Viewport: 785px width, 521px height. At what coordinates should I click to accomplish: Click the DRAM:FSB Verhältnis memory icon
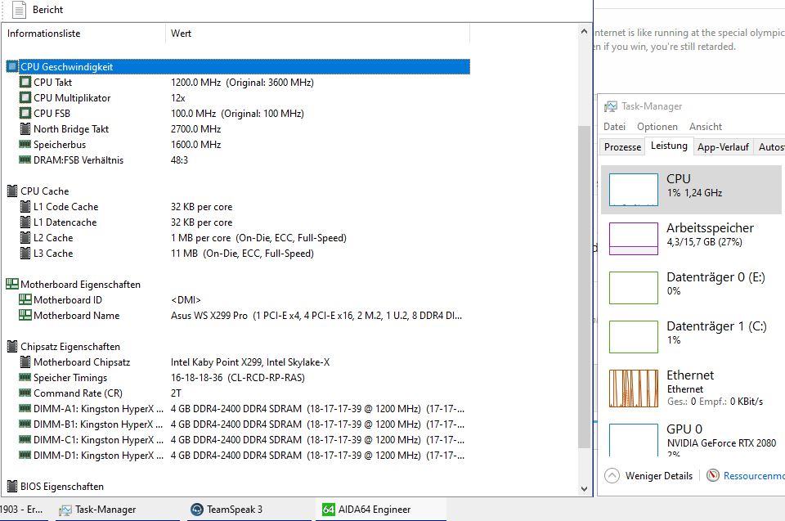pyautogui.click(x=25, y=159)
